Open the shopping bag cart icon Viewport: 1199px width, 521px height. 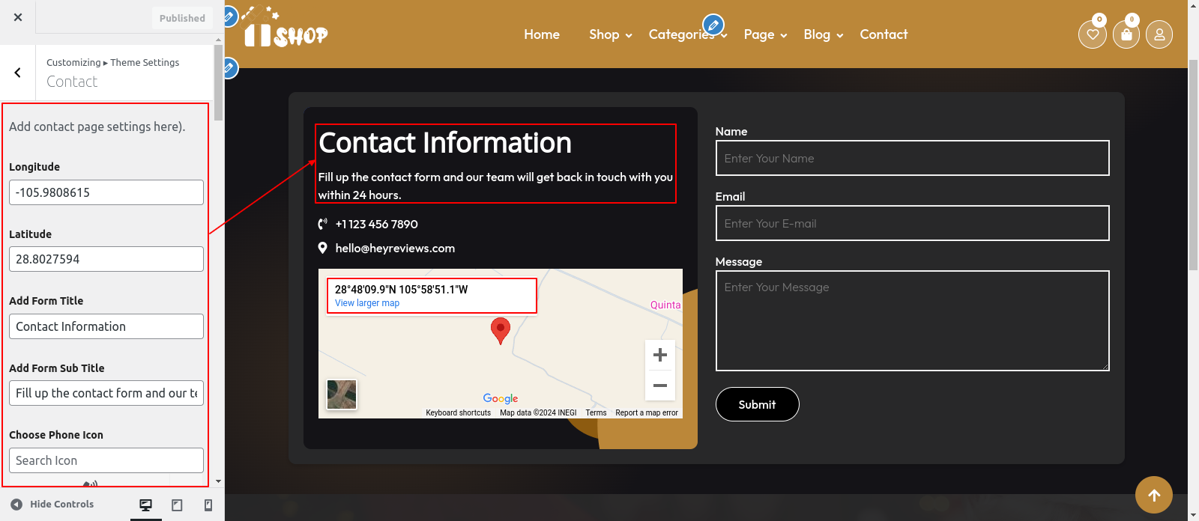[x=1126, y=34]
